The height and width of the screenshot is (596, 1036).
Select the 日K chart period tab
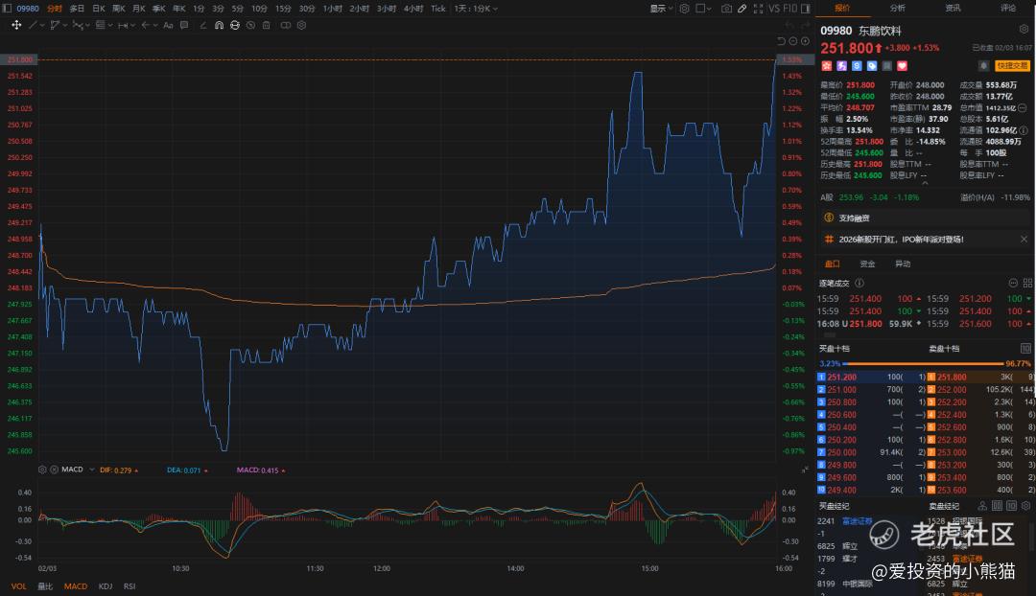pos(99,9)
